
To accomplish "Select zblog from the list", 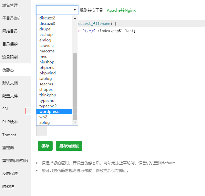I will point(45,123).
